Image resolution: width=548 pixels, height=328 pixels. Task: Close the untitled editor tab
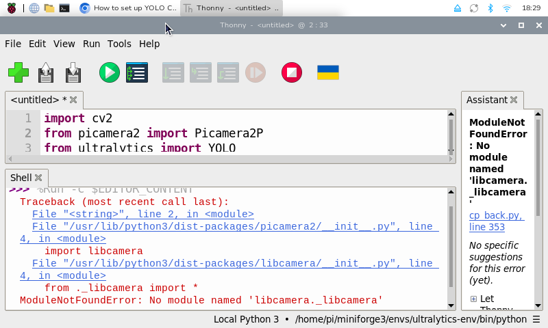[x=73, y=100]
